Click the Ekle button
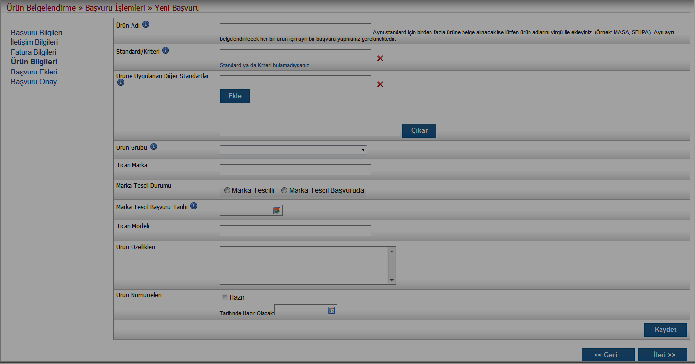 pos(235,96)
